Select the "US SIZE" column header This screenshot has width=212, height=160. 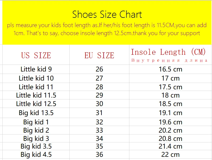tap(36, 55)
